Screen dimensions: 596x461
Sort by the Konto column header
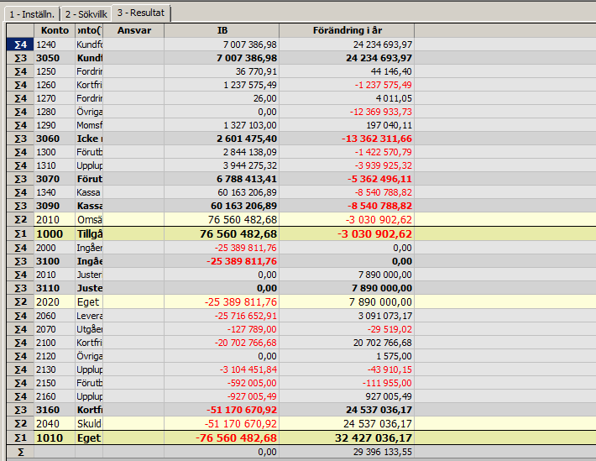(55, 30)
